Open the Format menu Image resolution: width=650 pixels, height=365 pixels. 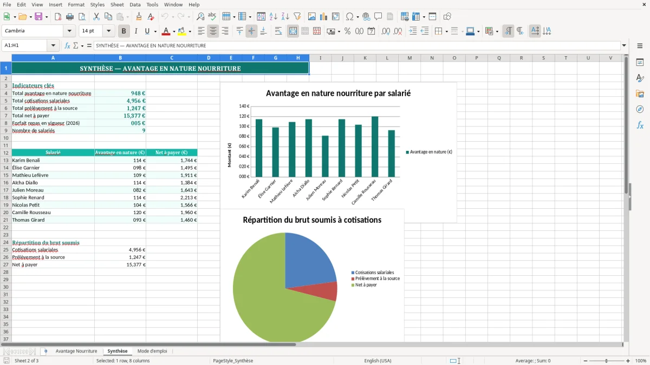(x=76, y=4)
